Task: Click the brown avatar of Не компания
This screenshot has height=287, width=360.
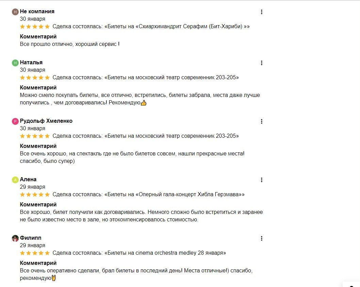Action: coord(15,12)
